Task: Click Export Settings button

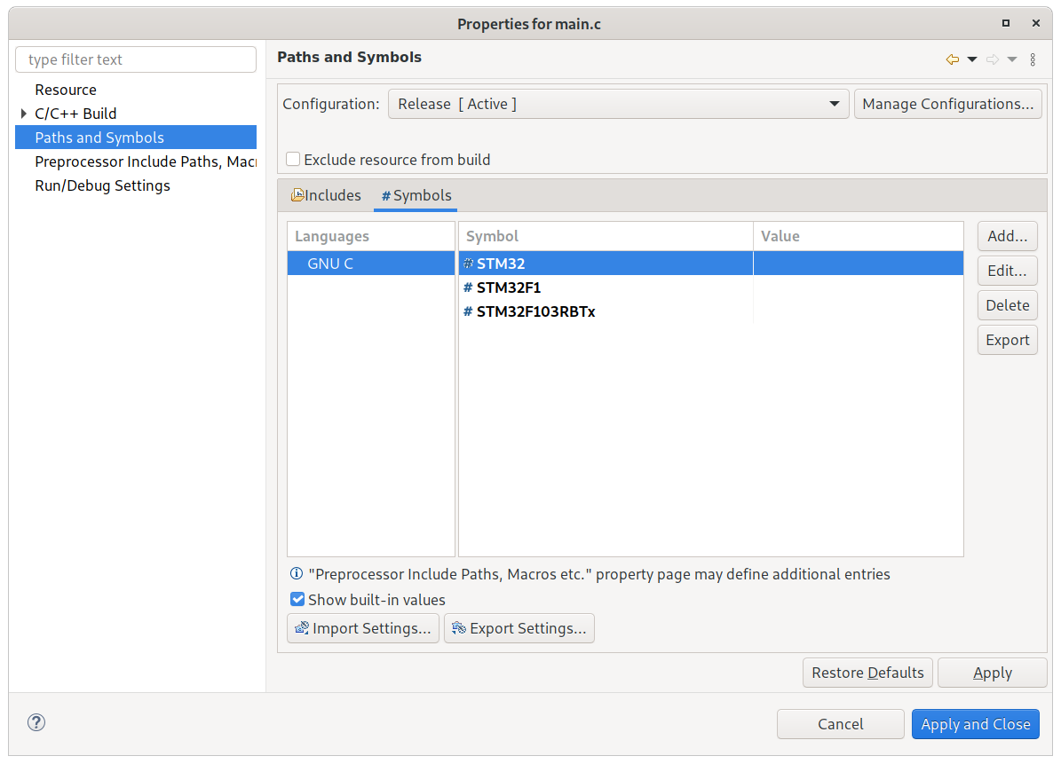Action: point(519,628)
